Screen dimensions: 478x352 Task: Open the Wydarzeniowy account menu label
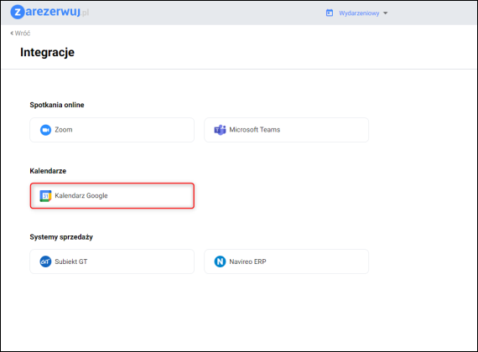pyautogui.click(x=359, y=13)
